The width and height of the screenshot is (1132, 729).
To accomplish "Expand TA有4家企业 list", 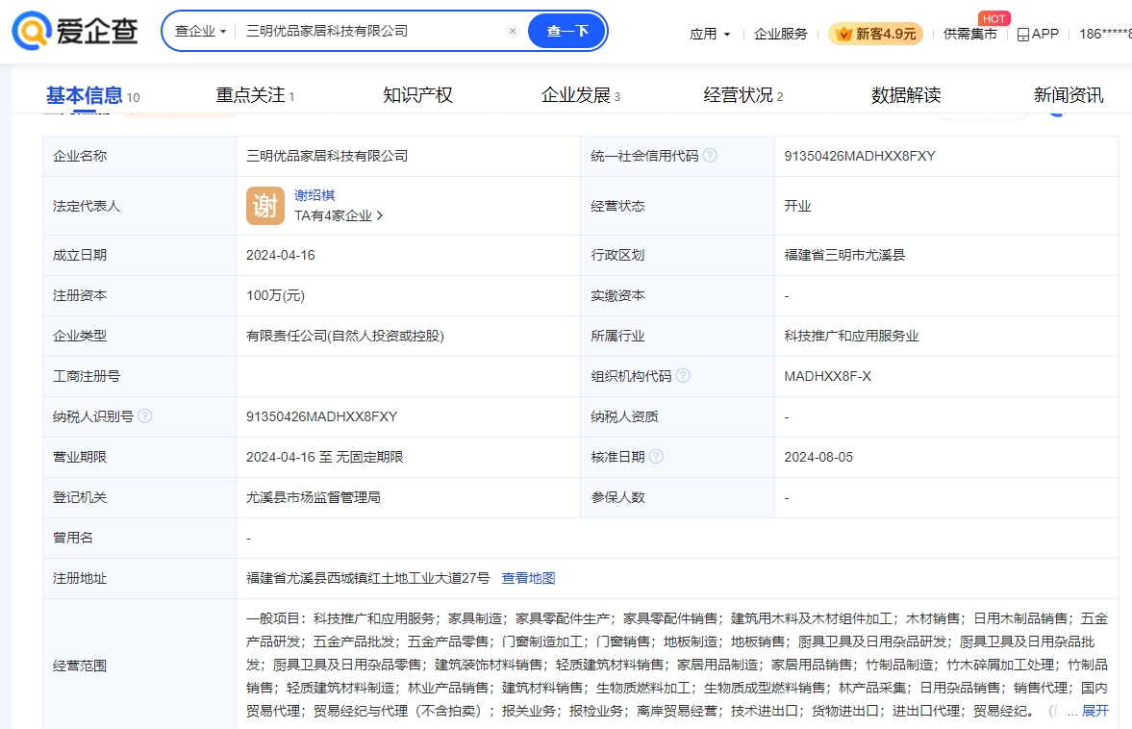I will [339, 215].
